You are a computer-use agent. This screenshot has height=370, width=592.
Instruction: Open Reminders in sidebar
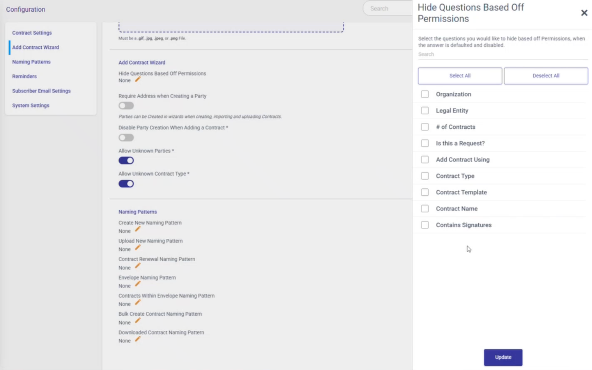pos(24,76)
